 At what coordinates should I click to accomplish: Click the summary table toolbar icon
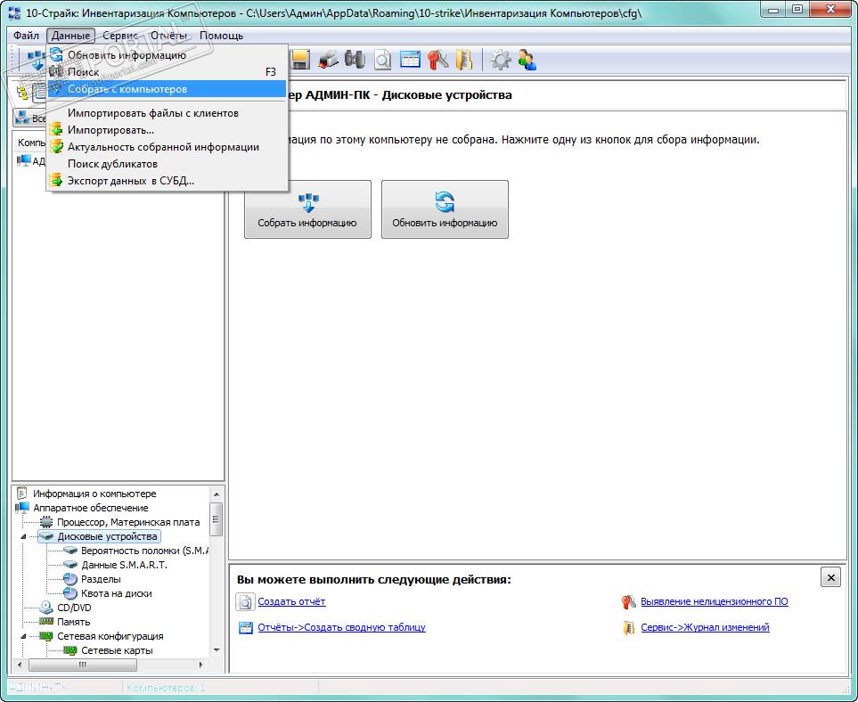(410, 60)
